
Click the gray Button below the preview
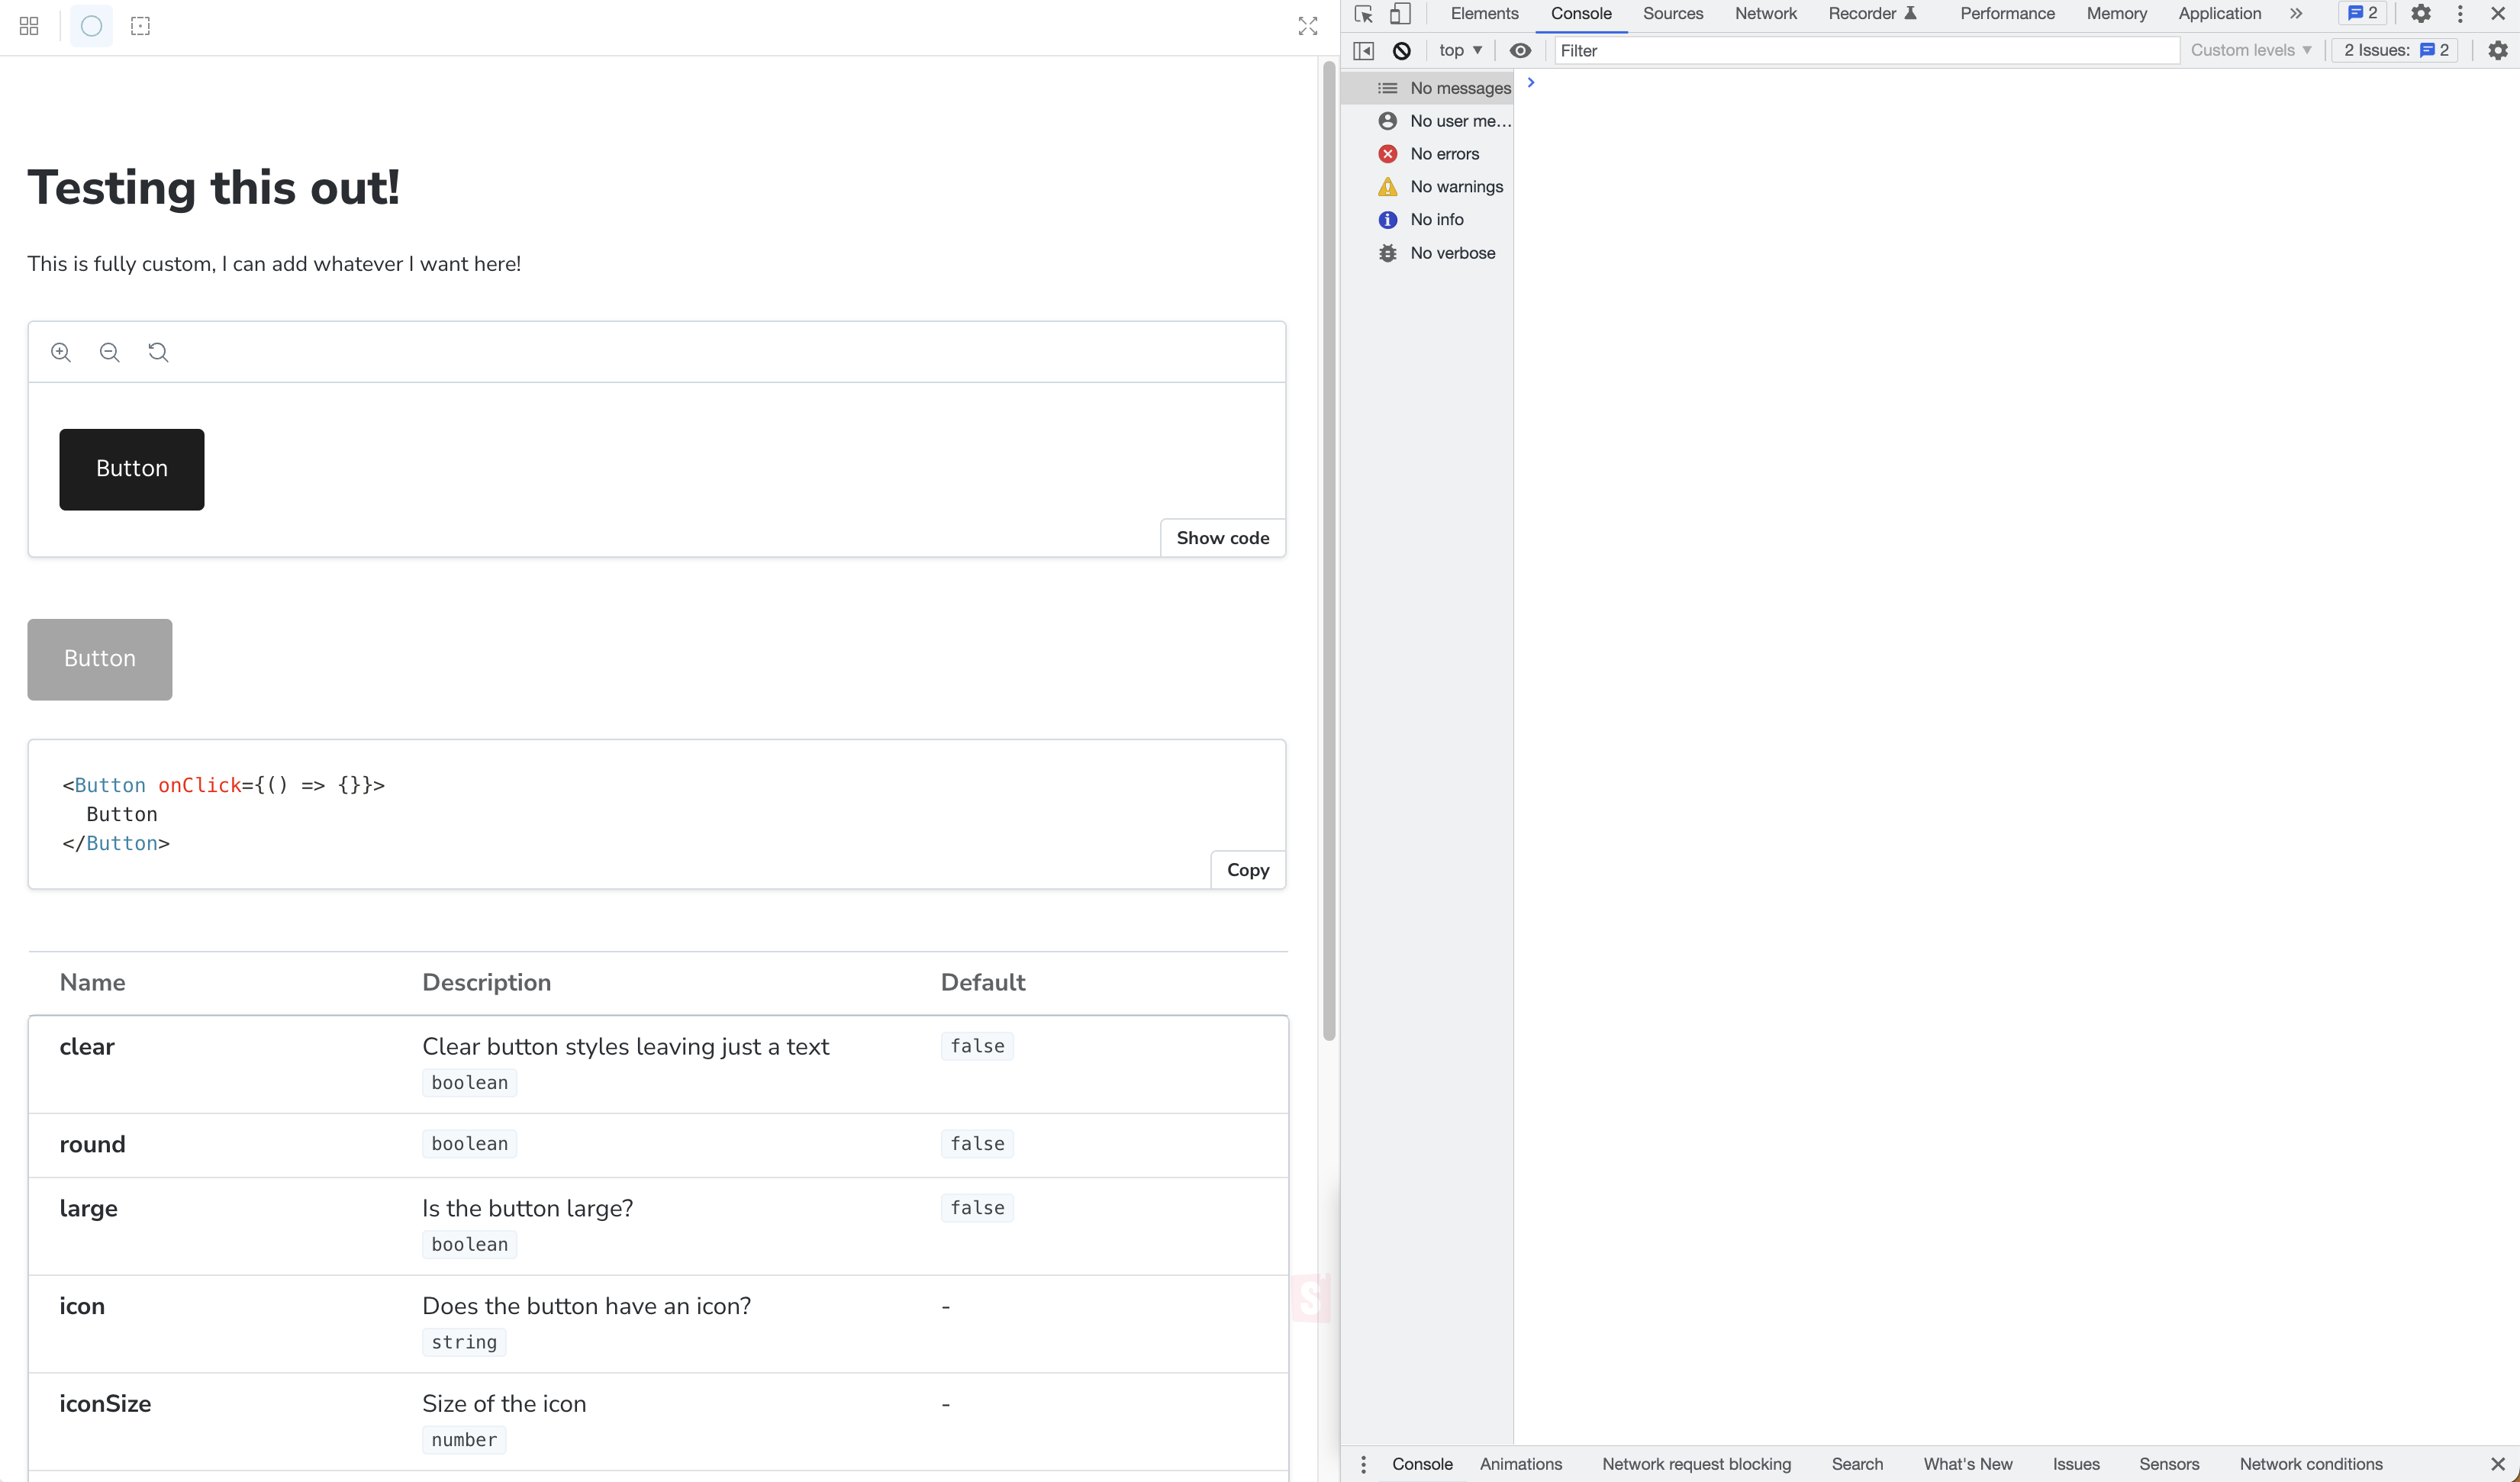coord(100,659)
